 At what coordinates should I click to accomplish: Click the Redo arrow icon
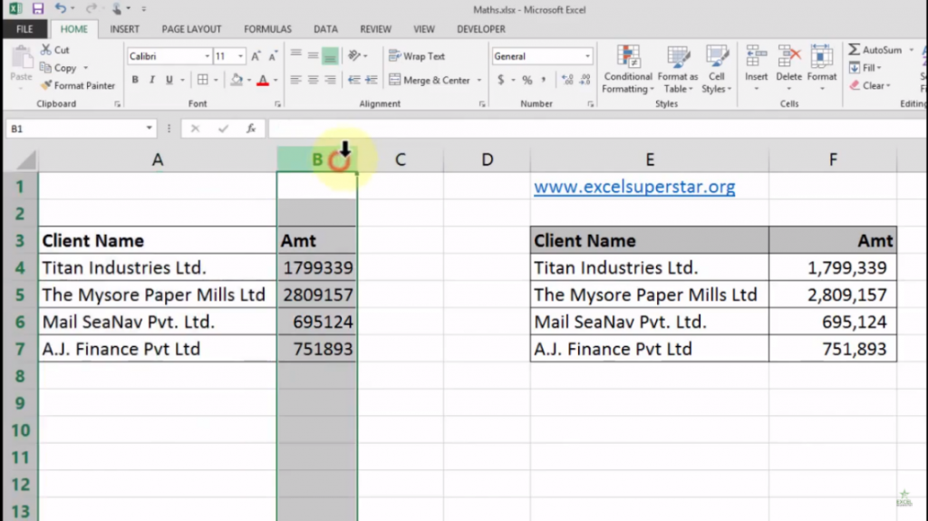91,8
